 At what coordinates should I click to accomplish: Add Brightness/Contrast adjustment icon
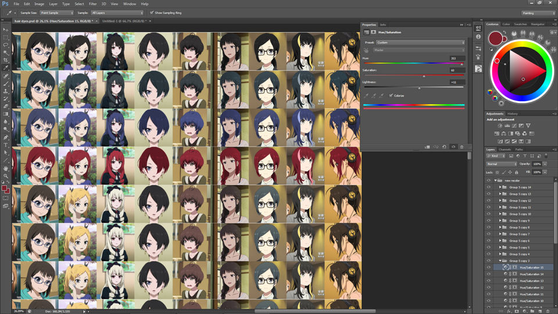coord(500,126)
